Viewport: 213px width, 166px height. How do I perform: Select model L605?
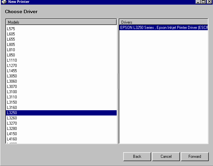[61, 34]
